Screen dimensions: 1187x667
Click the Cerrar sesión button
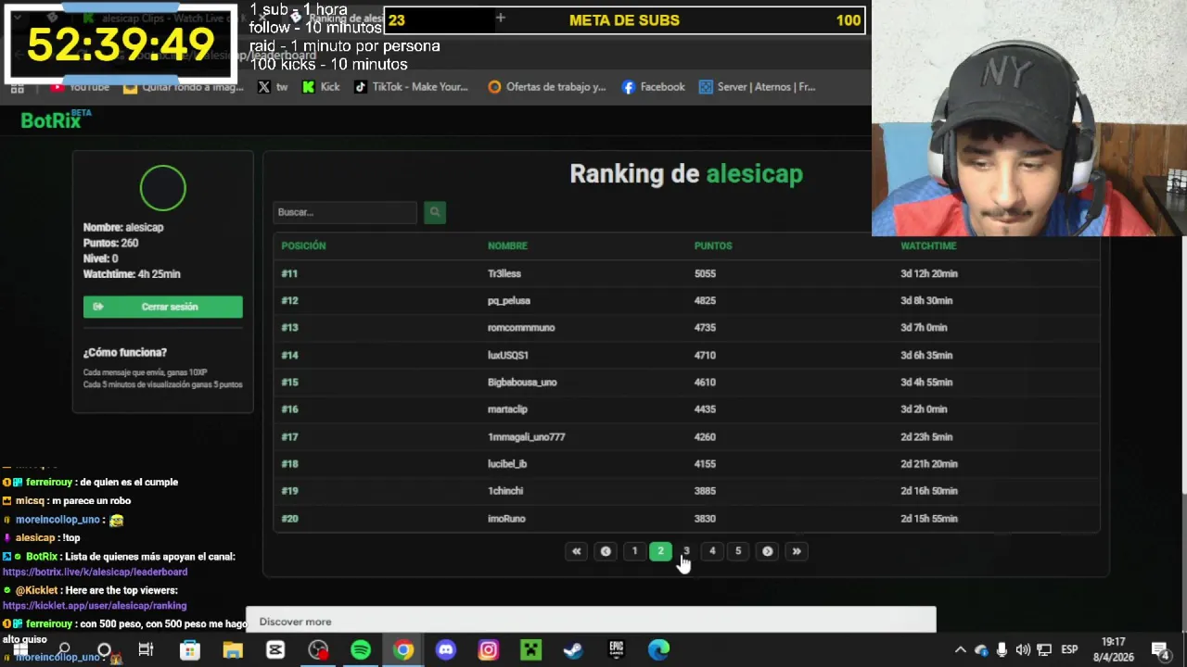click(x=163, y=307)
